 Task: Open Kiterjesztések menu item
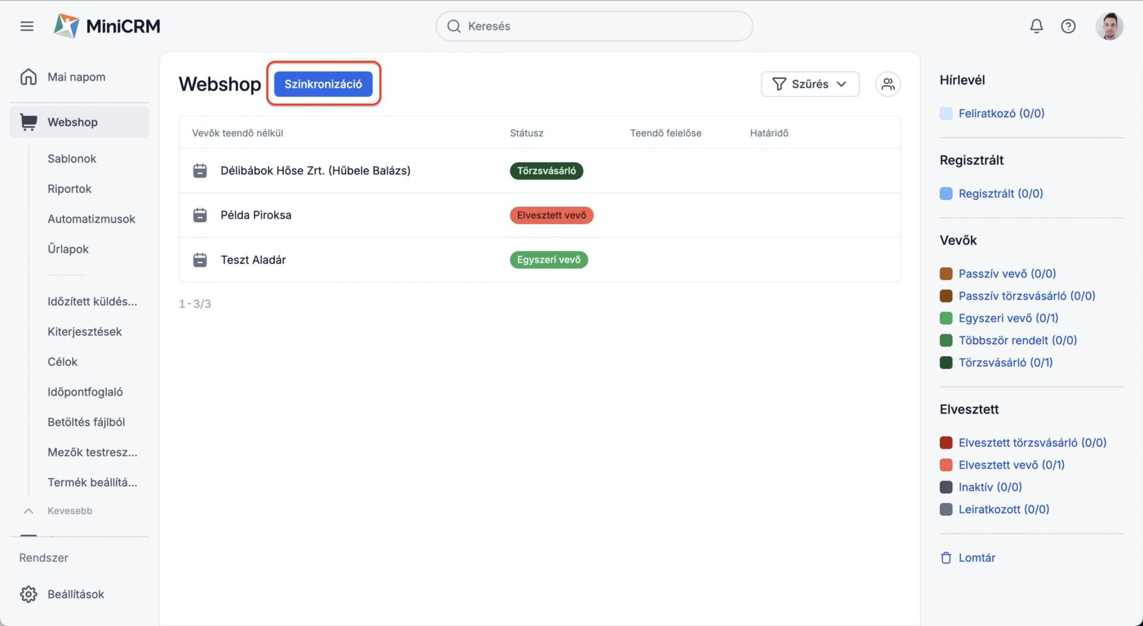pyautogui.click(x=85, y=331)
